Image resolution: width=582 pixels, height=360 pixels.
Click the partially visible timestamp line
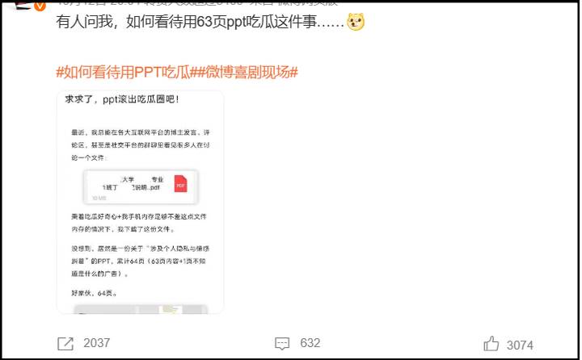[196, 3]
